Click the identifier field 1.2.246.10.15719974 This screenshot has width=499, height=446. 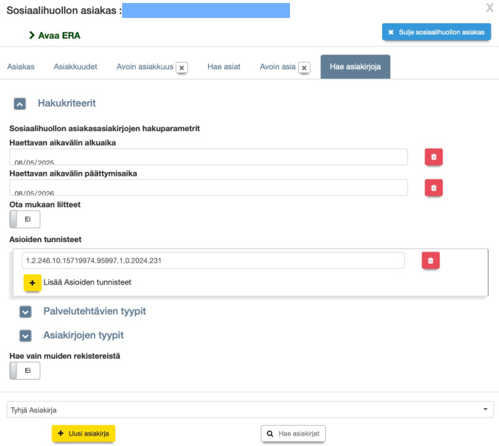tap(213, 261)
